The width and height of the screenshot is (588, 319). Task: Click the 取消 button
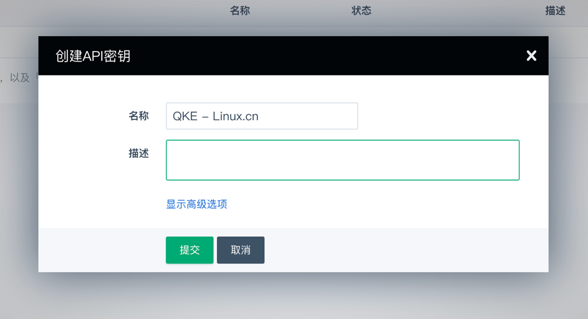pyautogui.click(x=241, y=250)
